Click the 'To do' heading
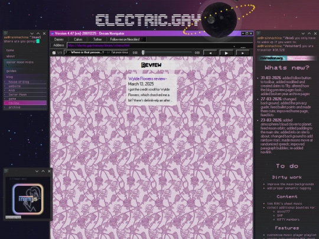 [x=287, y=166]
